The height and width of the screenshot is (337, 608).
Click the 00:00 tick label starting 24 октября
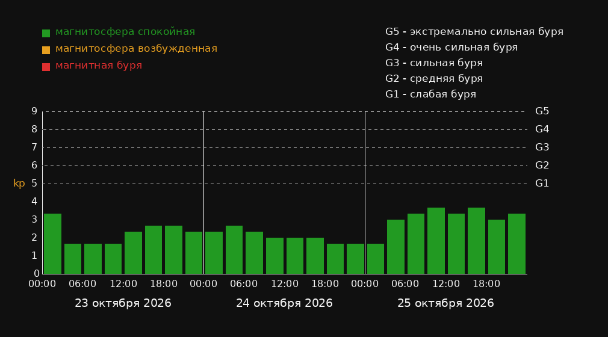tap(203, 284)
